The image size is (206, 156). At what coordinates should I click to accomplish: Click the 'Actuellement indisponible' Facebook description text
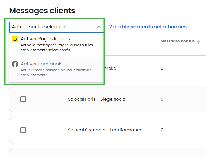coord(56,72)
